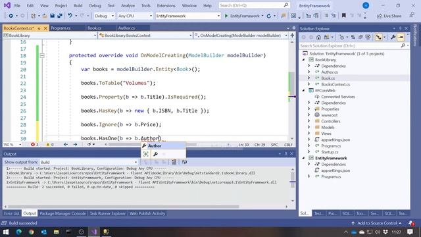Toggle the highlighted view-switch icon in Solution Explorer

[x=379, y=38]
